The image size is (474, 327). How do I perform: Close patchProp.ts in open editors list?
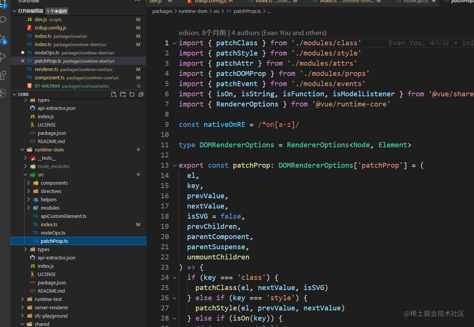(23, 61)
